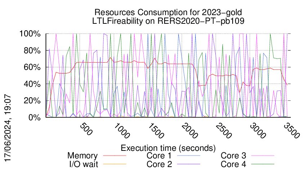
Task: Click the 500 x-axis tick label
Action: [x=86, y=129]
